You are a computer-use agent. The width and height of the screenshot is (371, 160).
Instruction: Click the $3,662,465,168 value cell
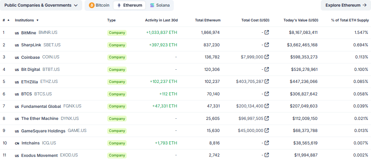(302, 45)
